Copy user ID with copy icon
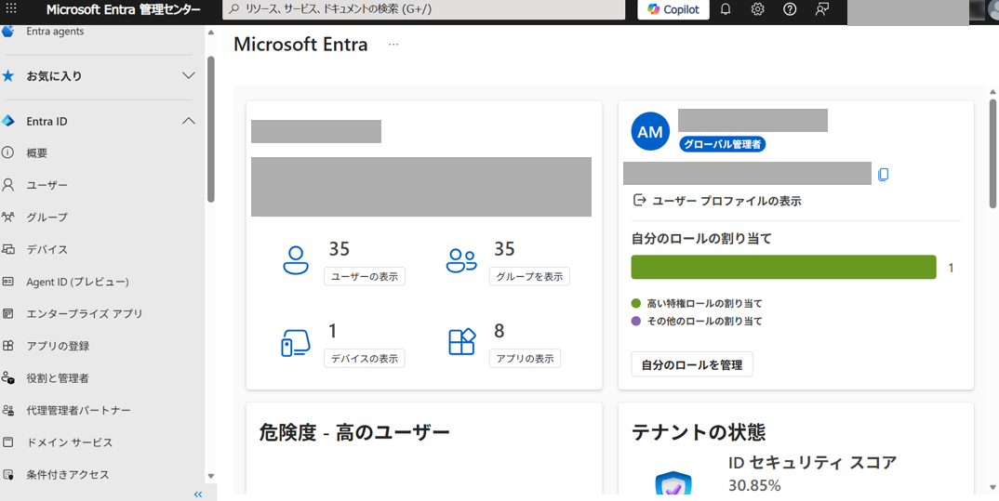999x501 pixels. tap(883, 175)
